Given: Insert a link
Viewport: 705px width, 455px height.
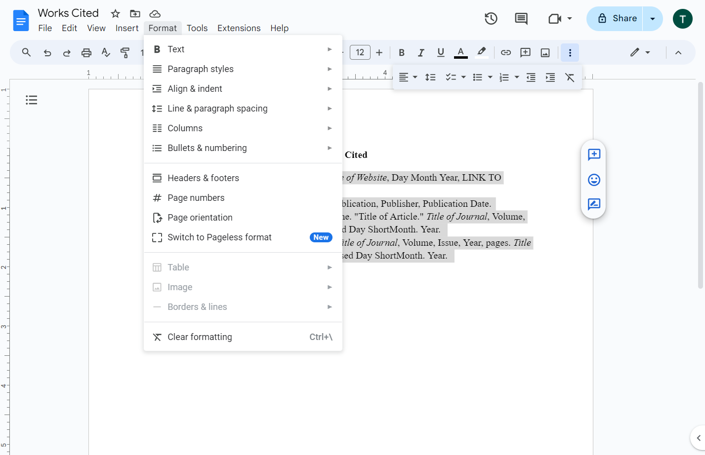Looking at the screenshot, I should [x=506, y=52].
